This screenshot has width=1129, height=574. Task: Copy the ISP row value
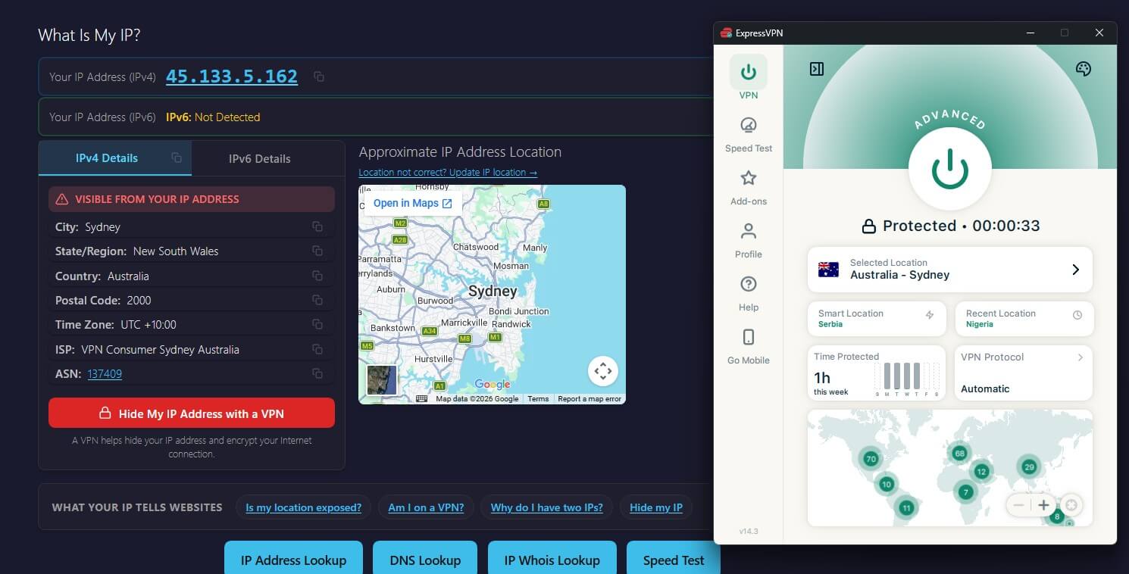pos(317,349)
